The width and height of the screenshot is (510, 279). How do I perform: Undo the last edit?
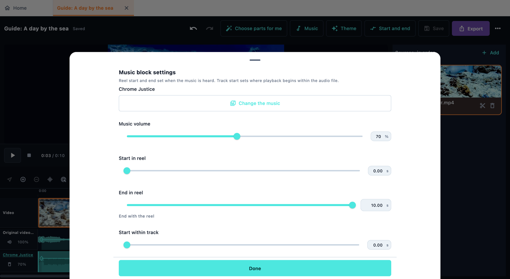point(193,28)
